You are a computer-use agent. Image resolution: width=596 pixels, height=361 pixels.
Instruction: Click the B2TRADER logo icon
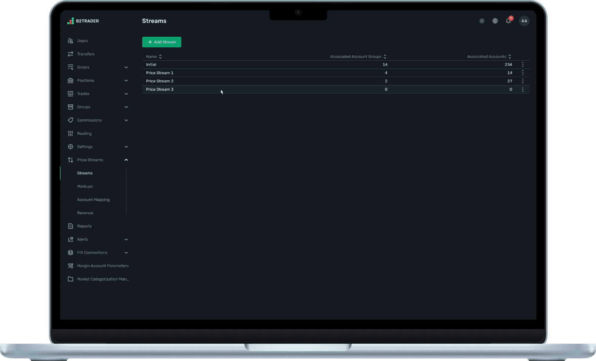(71, 21)
